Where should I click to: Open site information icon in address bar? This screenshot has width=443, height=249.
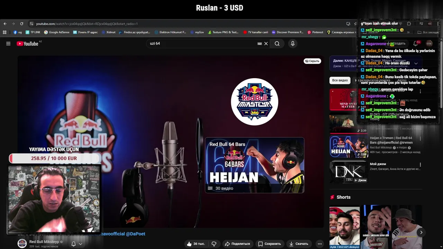point(31,24)
